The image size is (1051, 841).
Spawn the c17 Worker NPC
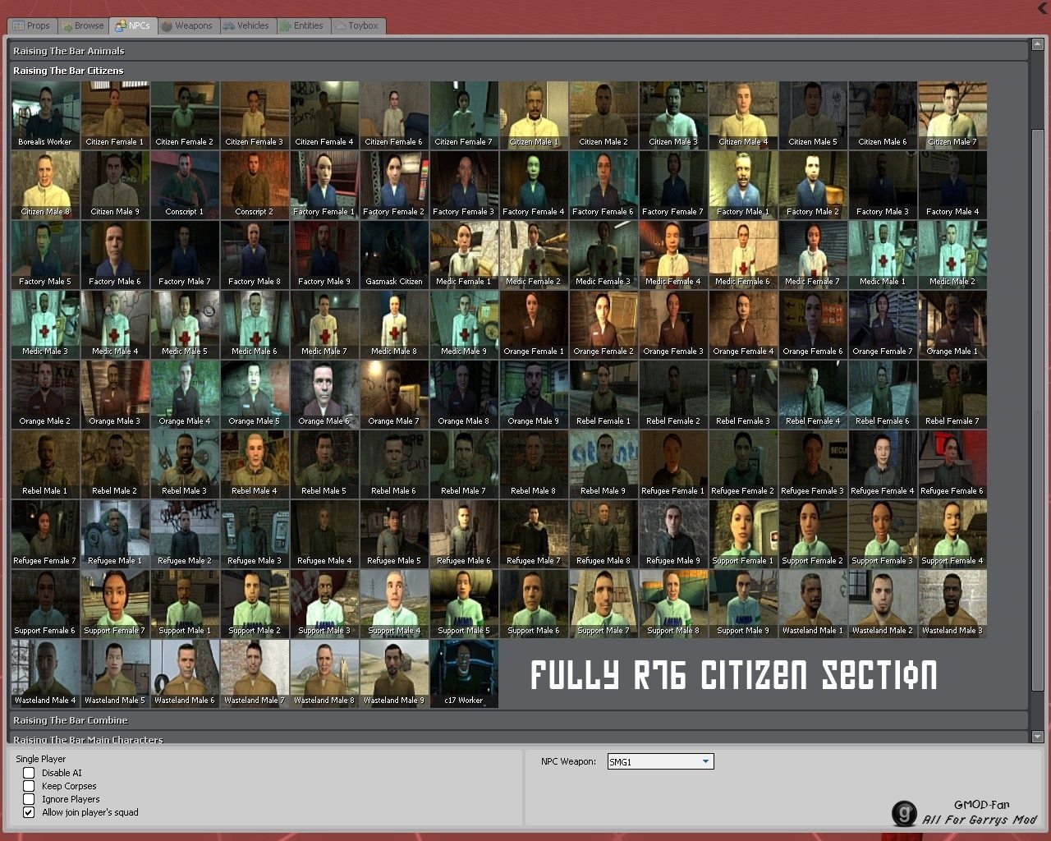[x=464, y=673]
